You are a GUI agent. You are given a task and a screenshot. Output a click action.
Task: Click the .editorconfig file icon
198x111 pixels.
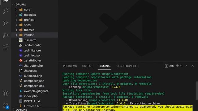[21, 45]
